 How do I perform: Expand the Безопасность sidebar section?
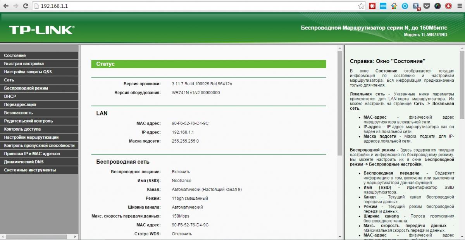tap(18, 112)
